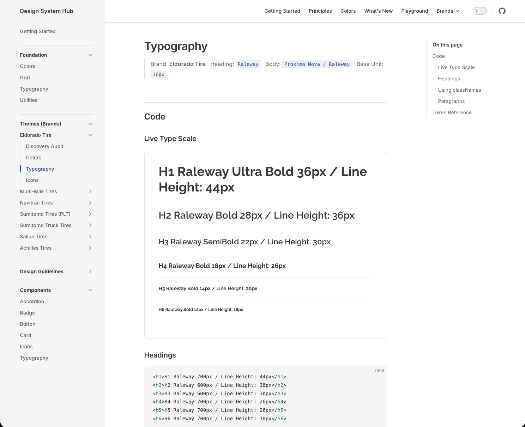Toggle the light/dark theme switch
The image size is (525, 427).
tap(480, 11)
